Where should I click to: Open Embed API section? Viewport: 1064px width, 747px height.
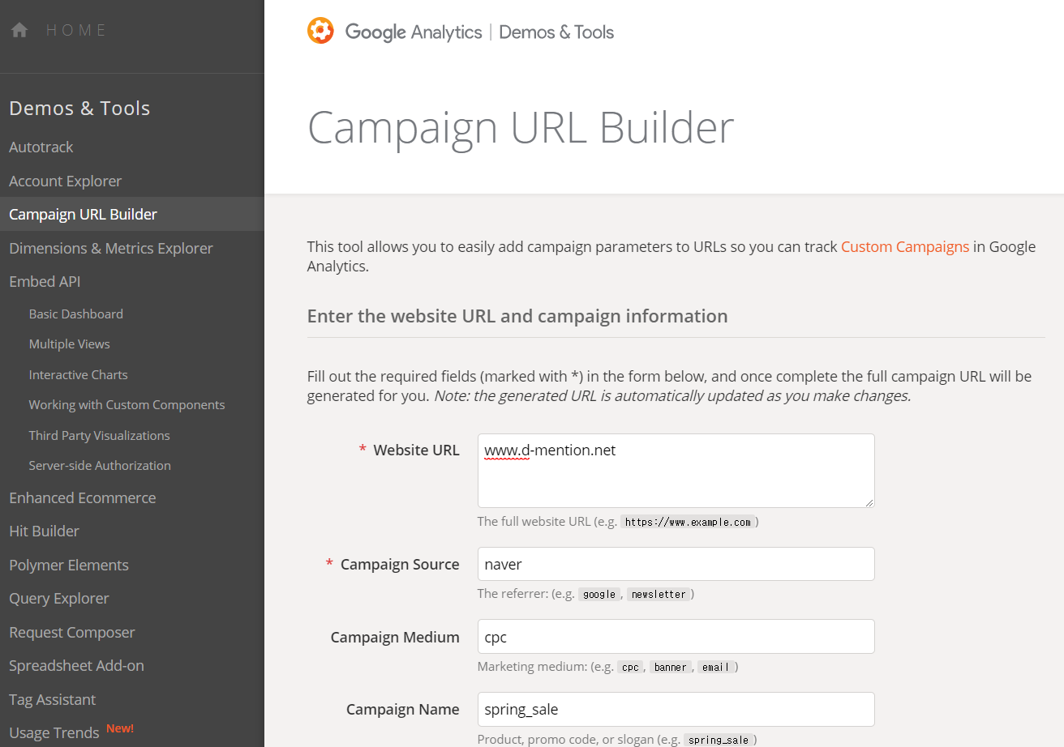tap(45, 281)
